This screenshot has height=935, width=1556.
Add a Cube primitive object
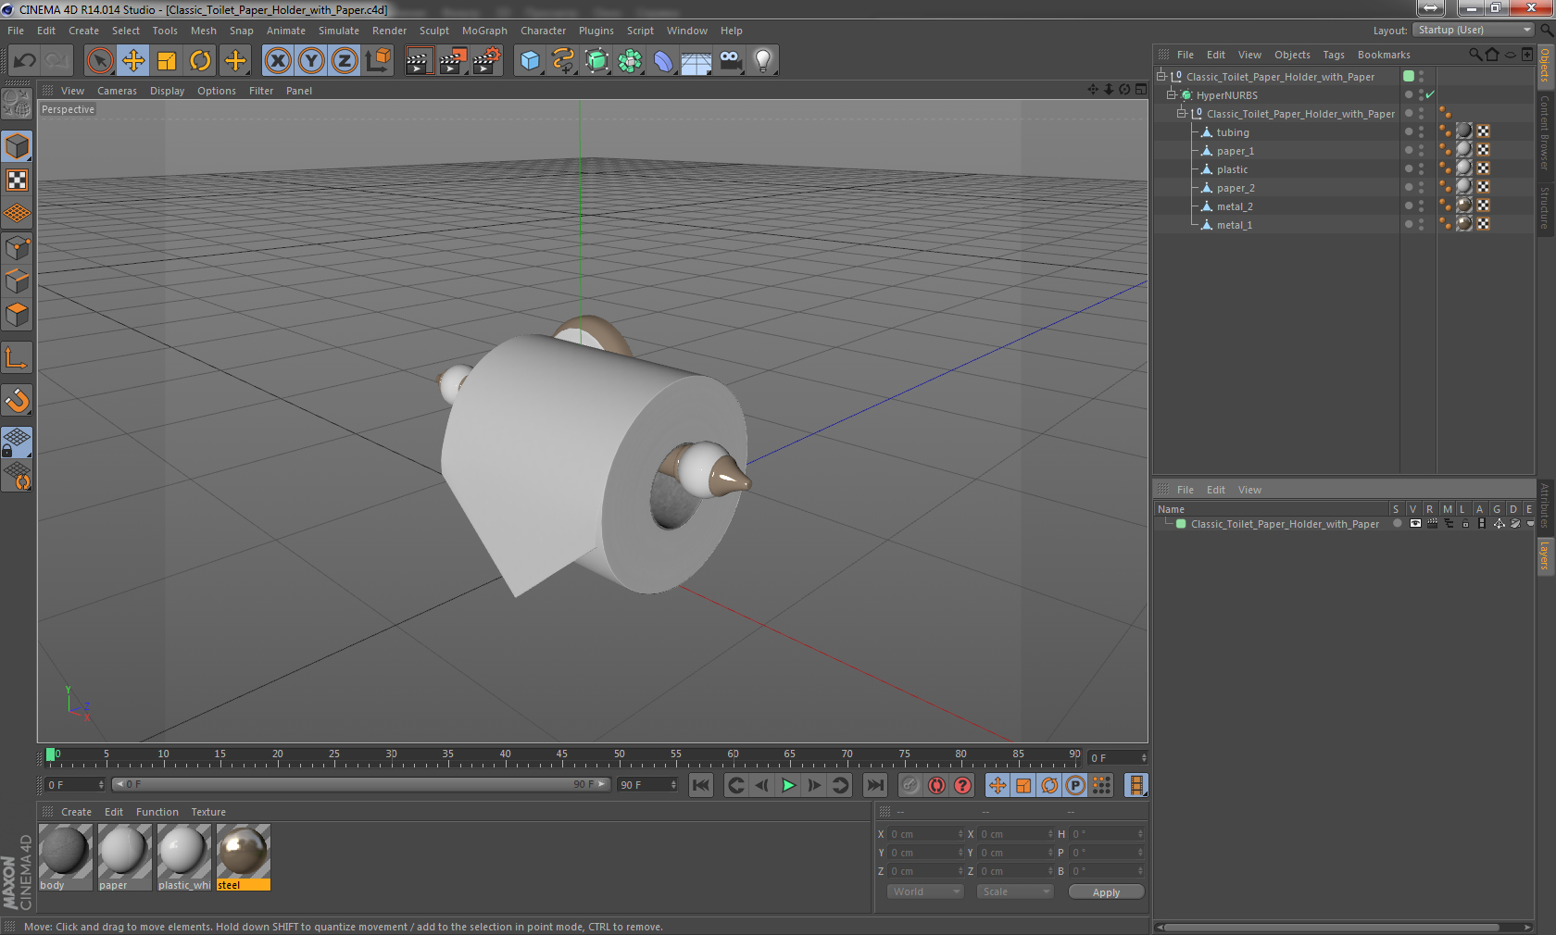tap(530, 61)
